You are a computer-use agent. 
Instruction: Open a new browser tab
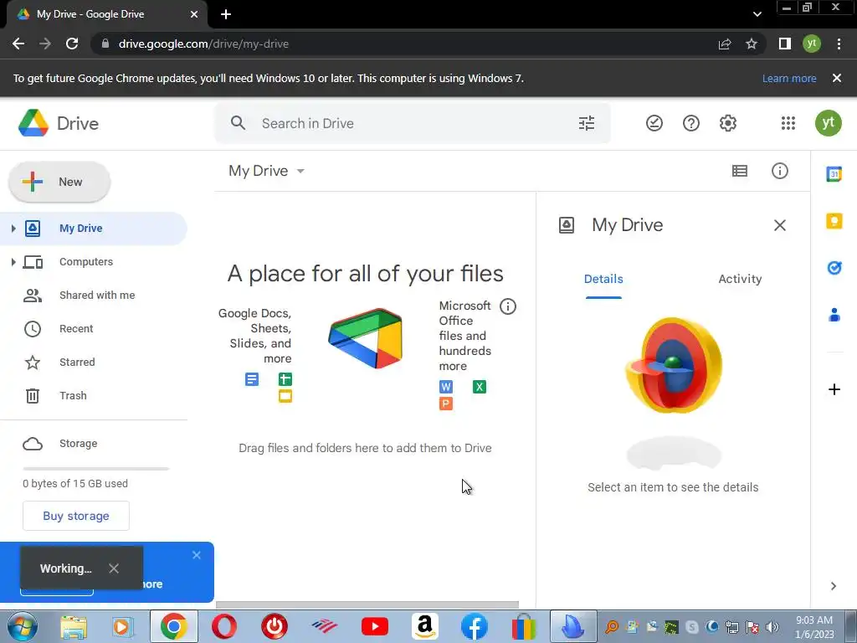coord(226,14)
